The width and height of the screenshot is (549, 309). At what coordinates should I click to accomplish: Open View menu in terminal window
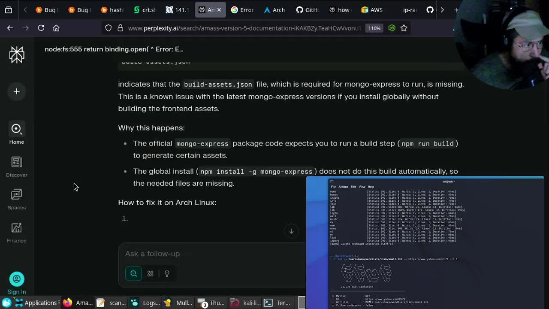tap(362, 187)
